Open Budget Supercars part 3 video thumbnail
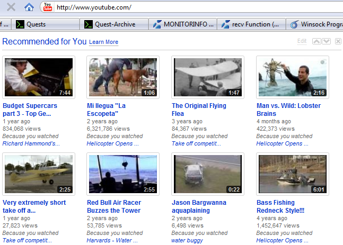Screen dimensions: 343x245 pyautogui.click(x=38, y=77)
